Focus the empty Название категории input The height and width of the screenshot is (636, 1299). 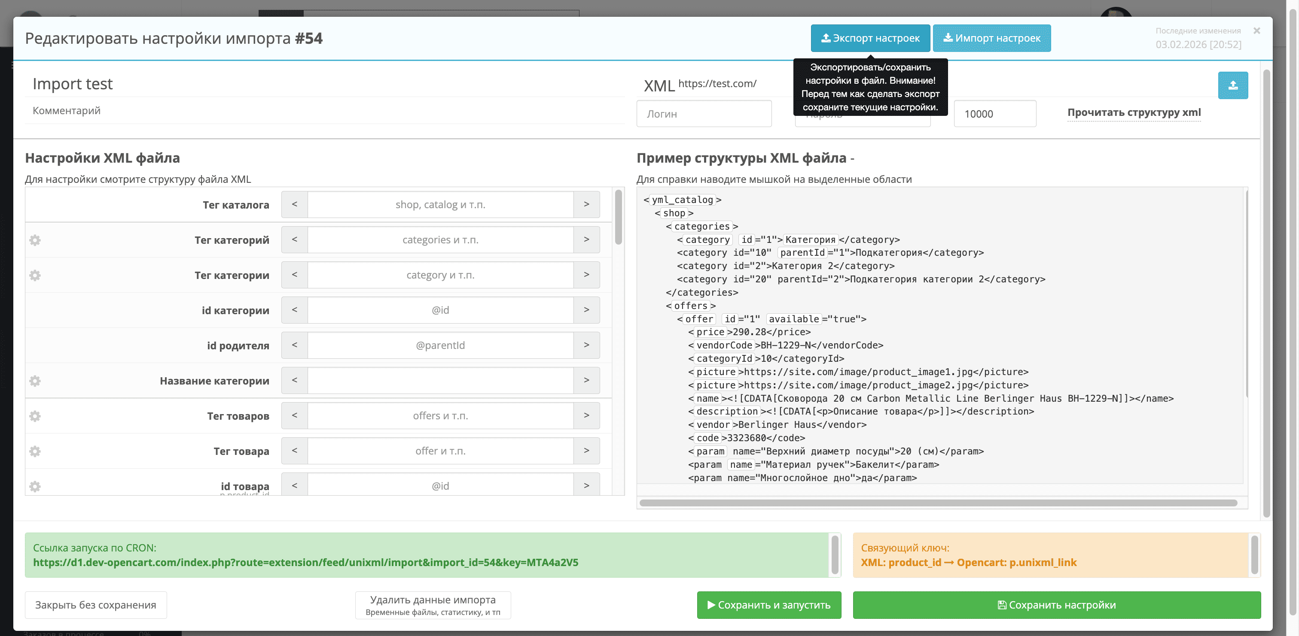(440, 380)
